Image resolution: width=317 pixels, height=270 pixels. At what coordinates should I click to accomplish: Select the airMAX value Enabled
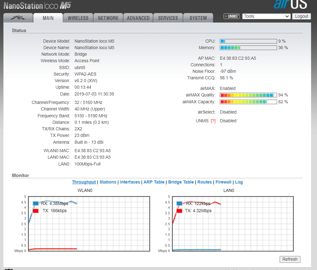[x=228, y=88]
